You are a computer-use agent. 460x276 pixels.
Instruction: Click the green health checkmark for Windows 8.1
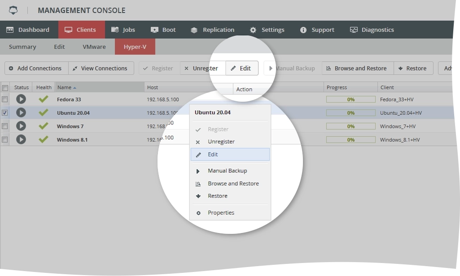44,139
